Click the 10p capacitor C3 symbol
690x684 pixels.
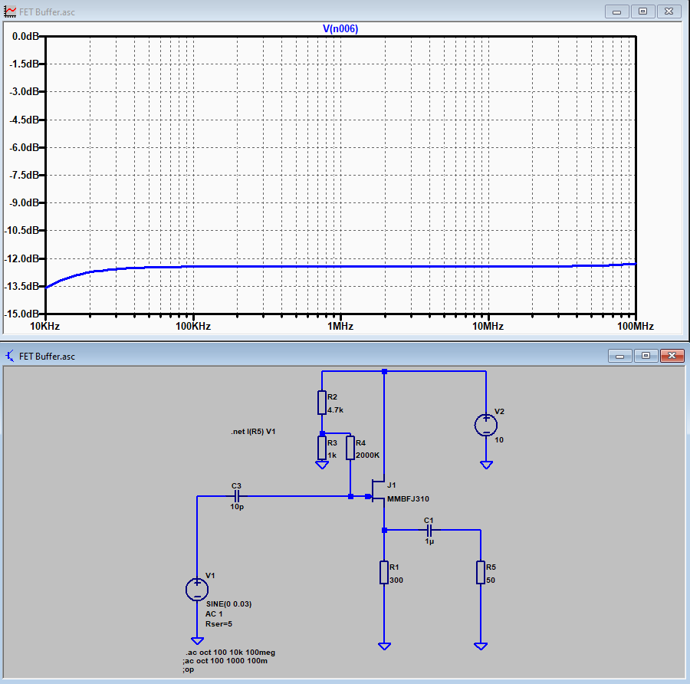point(236,496)
